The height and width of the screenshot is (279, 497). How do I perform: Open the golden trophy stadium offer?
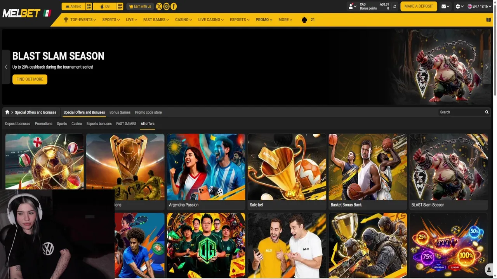tap(125, 167)
